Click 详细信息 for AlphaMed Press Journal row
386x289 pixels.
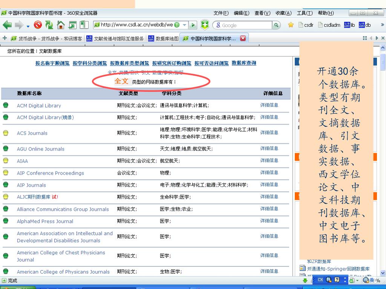(269, 221)
